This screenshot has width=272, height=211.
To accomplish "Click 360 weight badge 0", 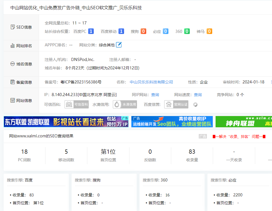I will (187, 31).
